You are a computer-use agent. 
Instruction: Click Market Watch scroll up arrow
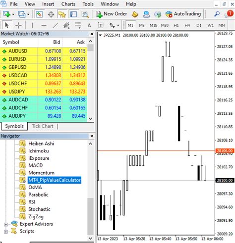click(x=90, y=41)
